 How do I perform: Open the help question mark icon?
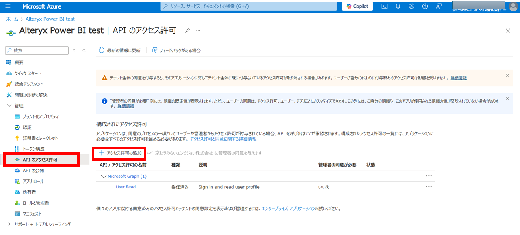click(x=425, y=6)
